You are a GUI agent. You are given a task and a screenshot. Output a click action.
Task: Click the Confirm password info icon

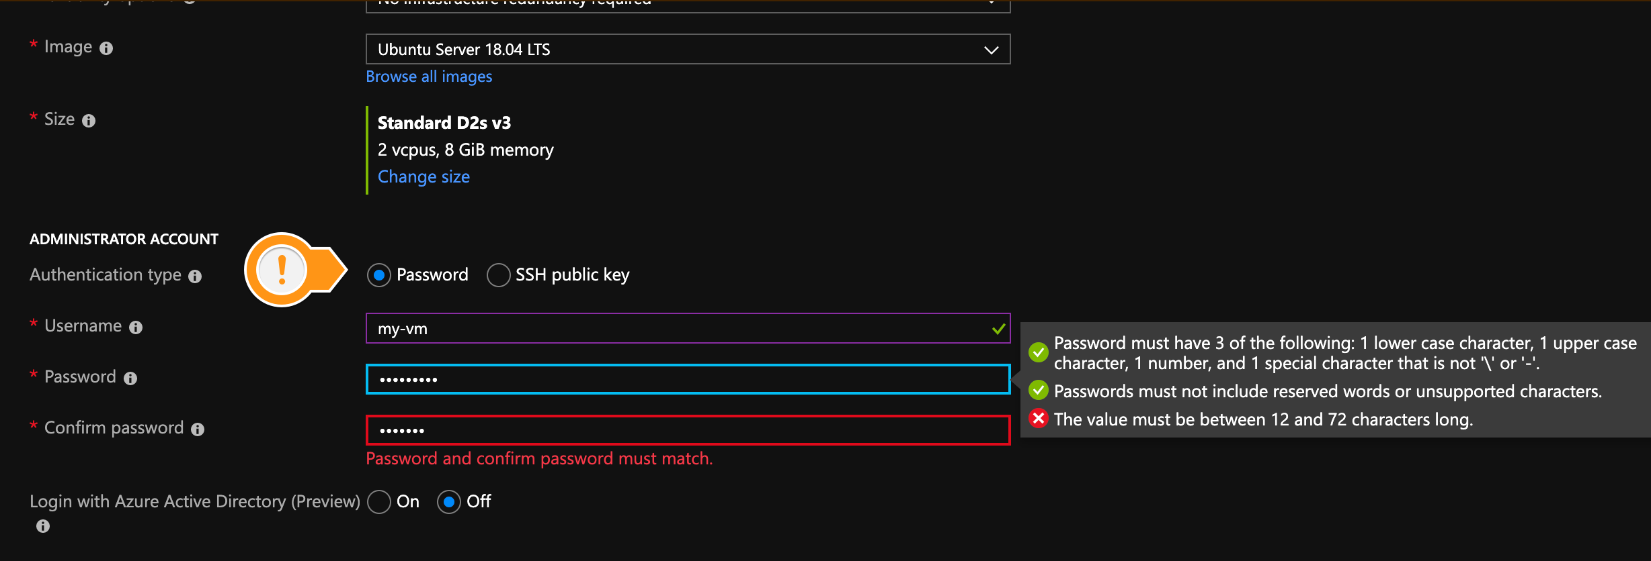click(198, 429)
